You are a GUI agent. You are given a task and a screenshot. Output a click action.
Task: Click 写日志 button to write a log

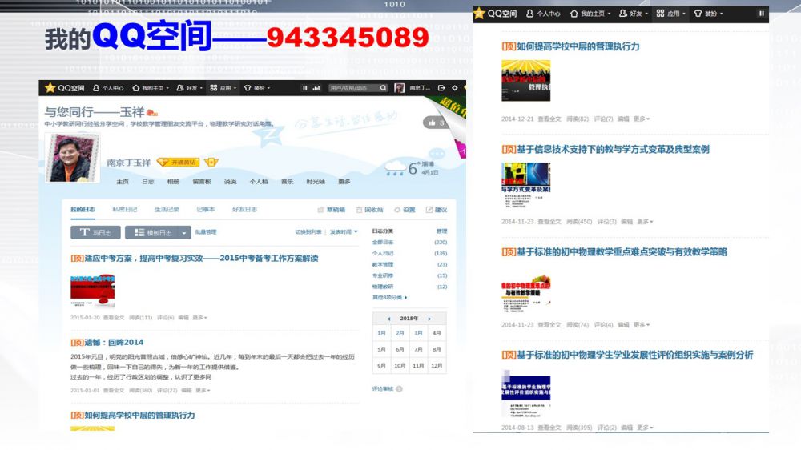[95, 232]
